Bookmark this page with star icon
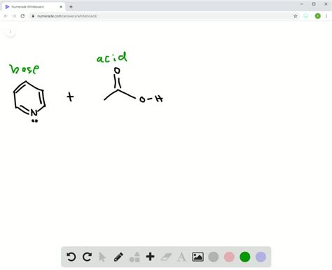The width and height of the screenshot is (332, 270). point(296,16)
